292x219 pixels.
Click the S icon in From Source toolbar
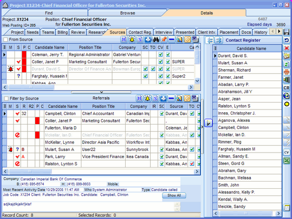[x=140, y=40]
